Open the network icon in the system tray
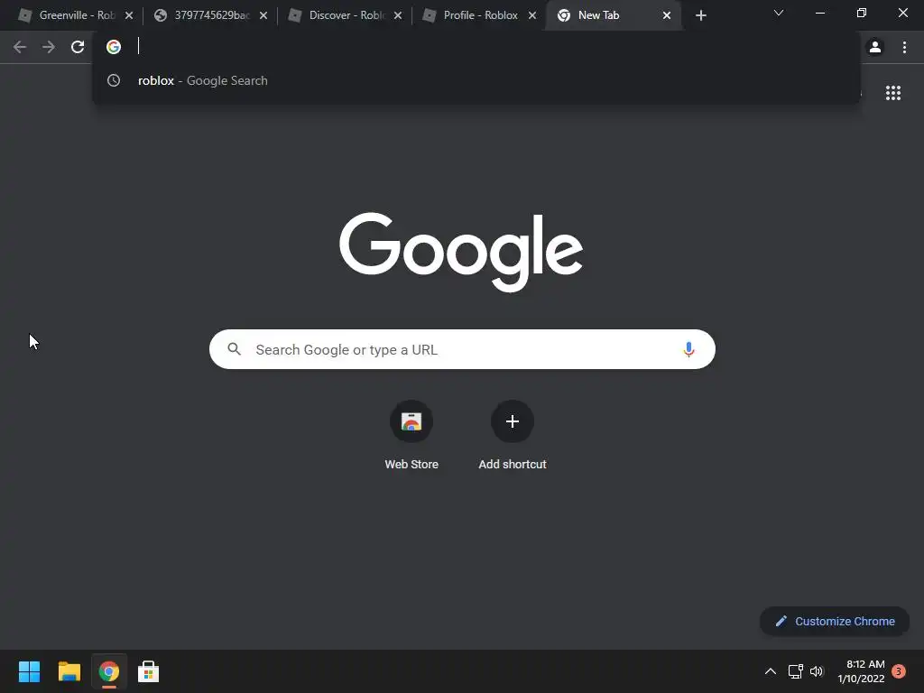The width and height of the screenshot is (924, 693). [796, 671]
